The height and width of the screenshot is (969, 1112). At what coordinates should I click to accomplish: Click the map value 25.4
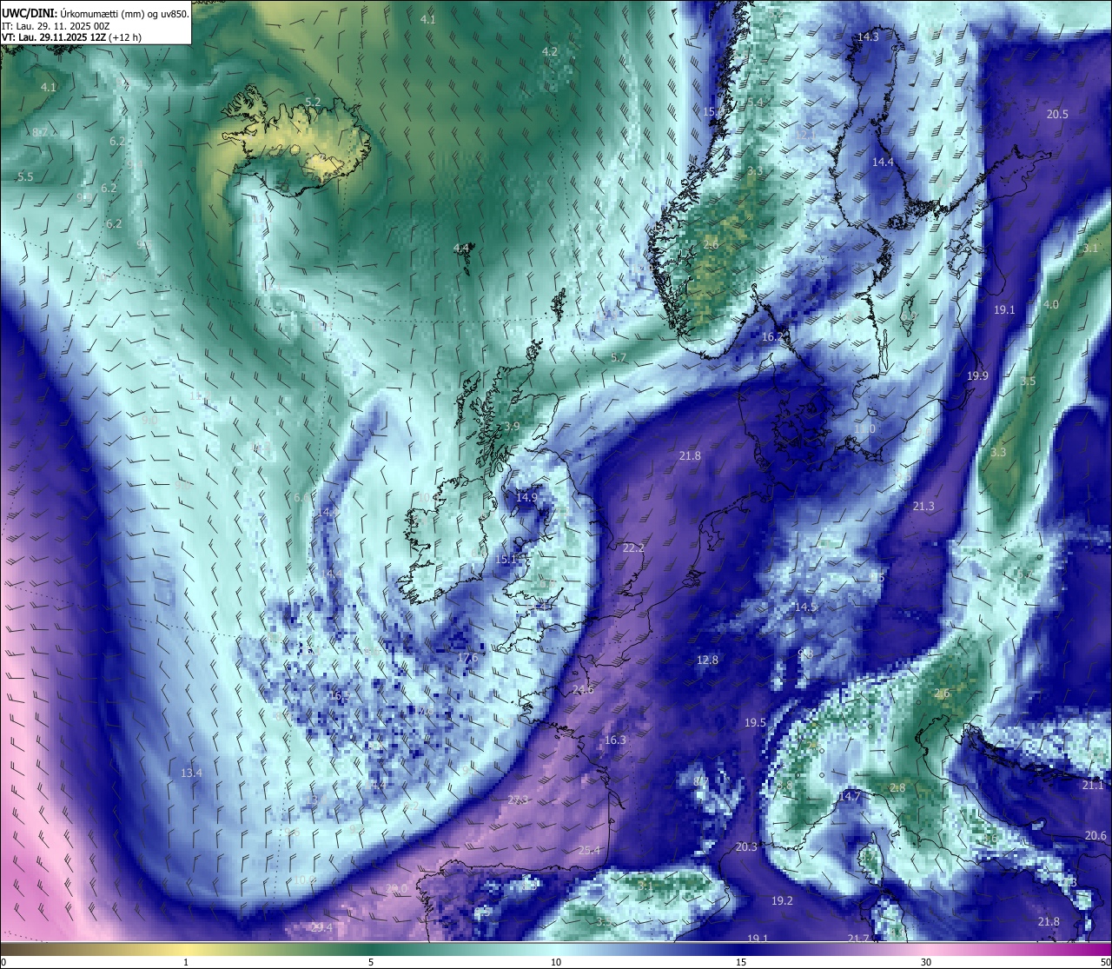click(589, 849)
